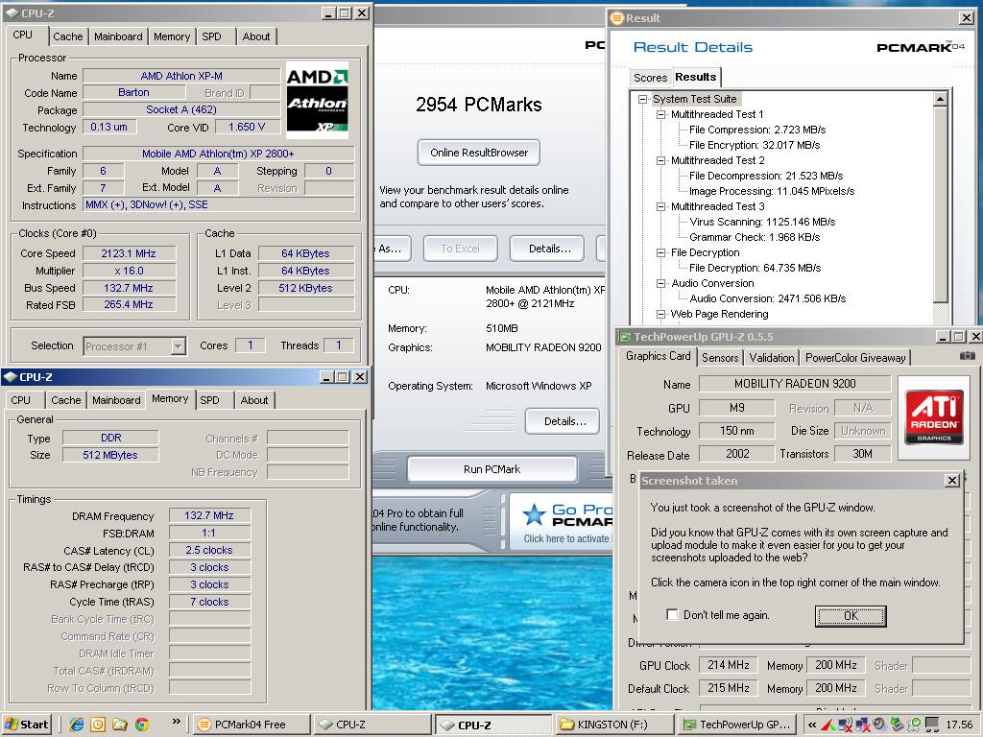Image resolution: width=983 pixels, height=737 pixels.
Task: Switch to About tab in lower CPU-Z
Action: [253, 400]
